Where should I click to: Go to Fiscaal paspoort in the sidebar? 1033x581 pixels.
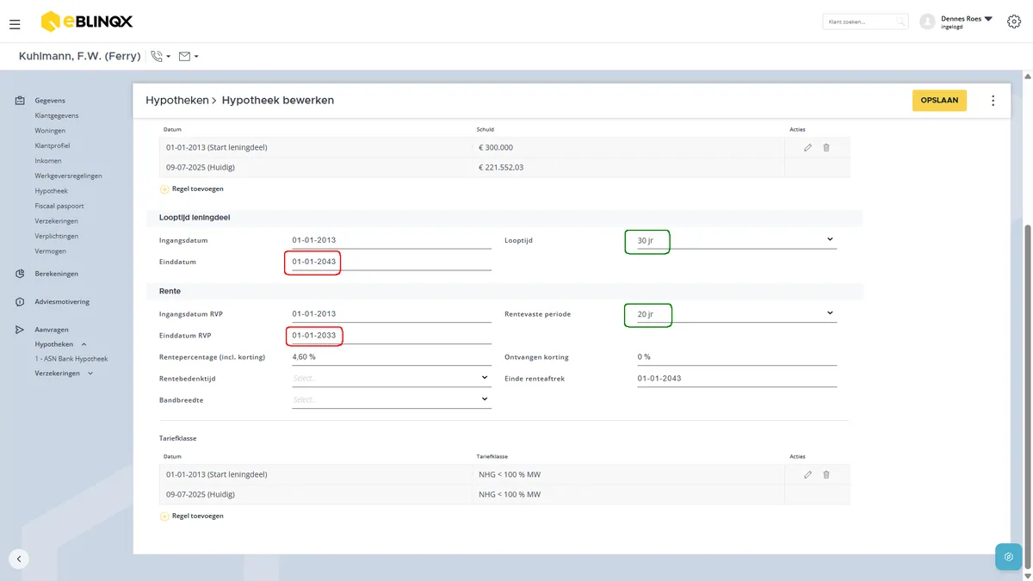click(59, 207)
